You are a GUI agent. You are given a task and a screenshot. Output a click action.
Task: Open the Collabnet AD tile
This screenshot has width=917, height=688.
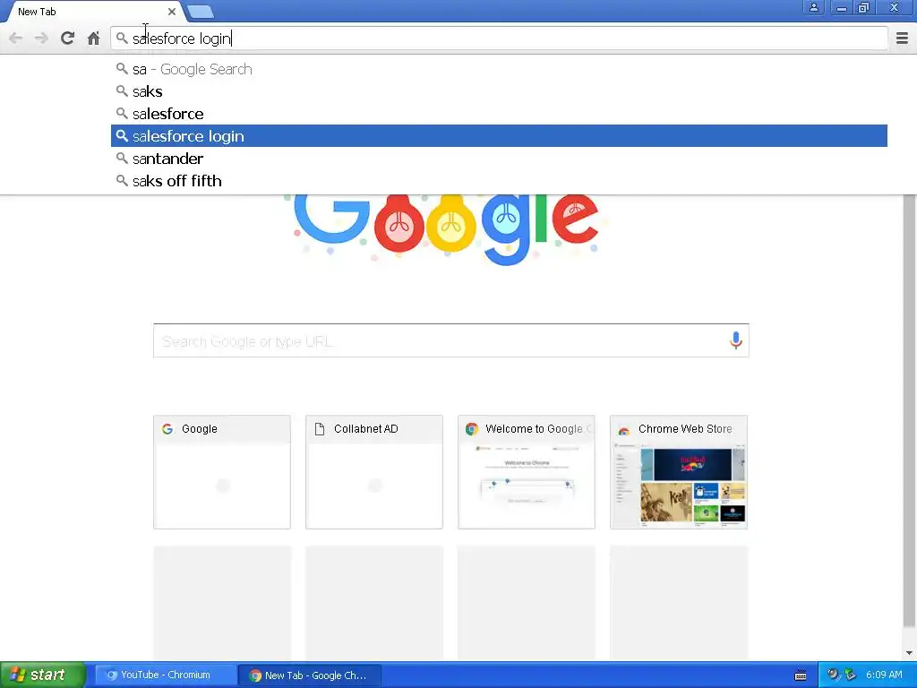[x=374, y=472]
